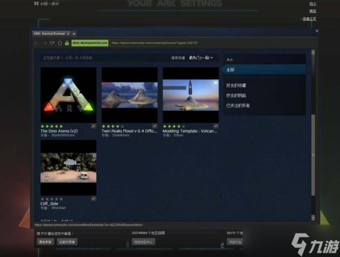This screenshot has width=340, height=257.
Task: Tick the checkbox on The Dino Arena item
Action: coord(94,126)
